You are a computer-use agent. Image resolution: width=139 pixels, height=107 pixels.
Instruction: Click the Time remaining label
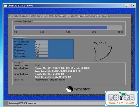20,56
